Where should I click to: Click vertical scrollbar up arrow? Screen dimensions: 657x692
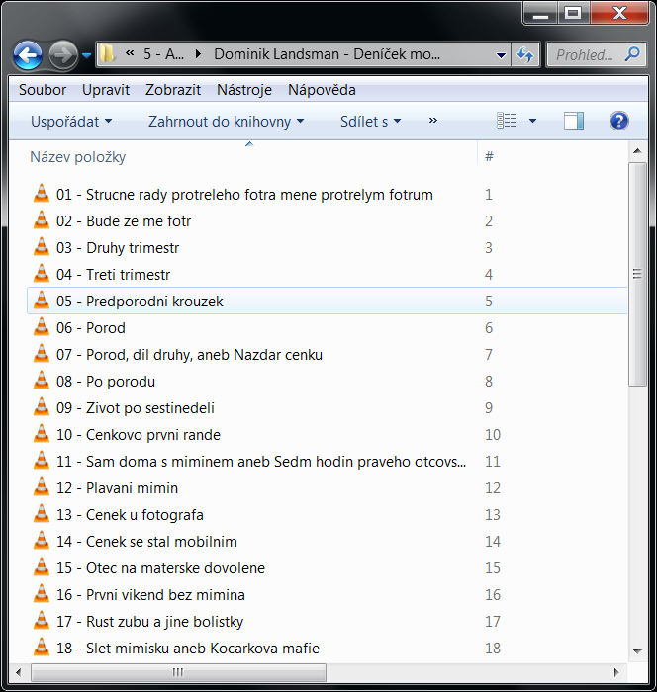pyautogui.click(x=637, y=151)
